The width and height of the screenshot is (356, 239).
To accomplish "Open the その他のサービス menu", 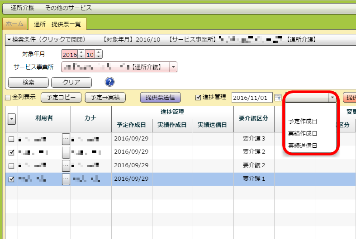I will click(x=68, y=8).
